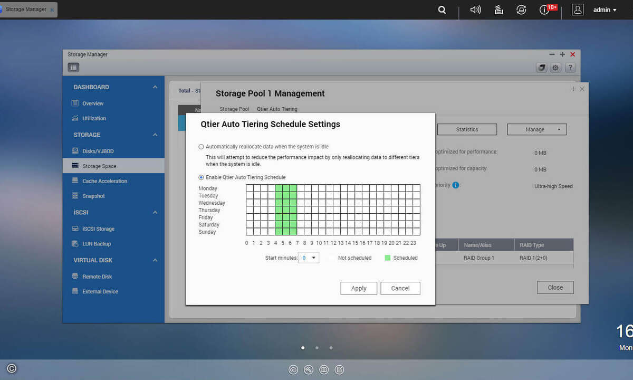
Task: Cancel the tiering schedule dialog
Action: [x=400, y=288]
